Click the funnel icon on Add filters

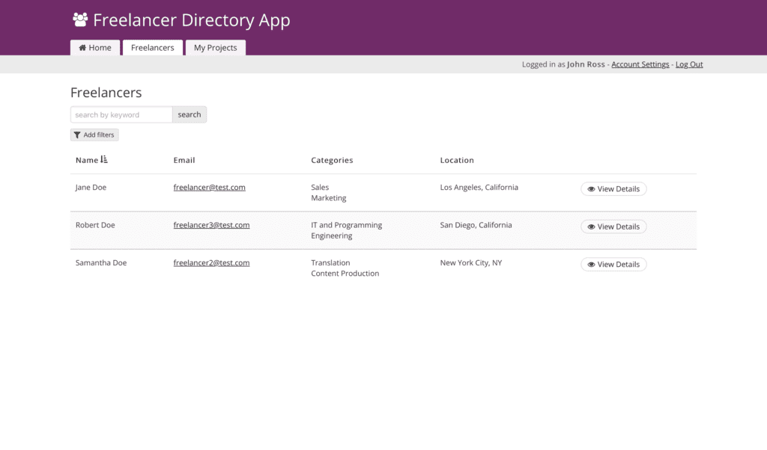coord(77,135)
